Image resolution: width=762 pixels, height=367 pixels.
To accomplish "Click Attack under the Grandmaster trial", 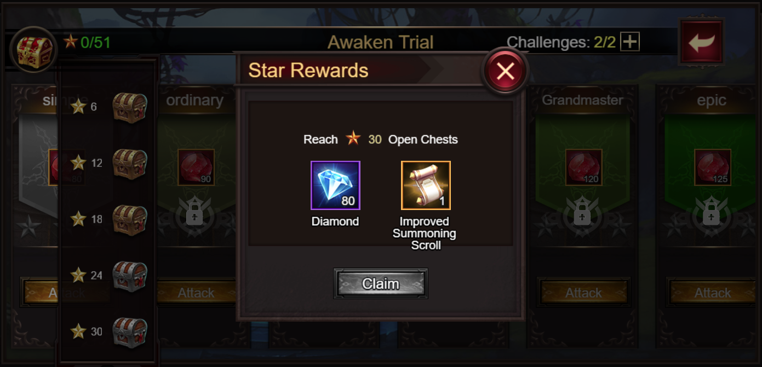I will (583, 293).
